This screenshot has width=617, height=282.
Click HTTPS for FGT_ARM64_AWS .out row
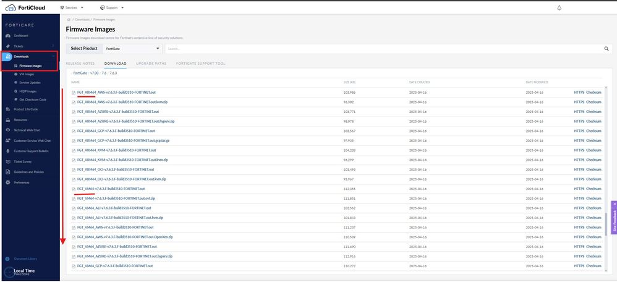[x=579, y=93]
